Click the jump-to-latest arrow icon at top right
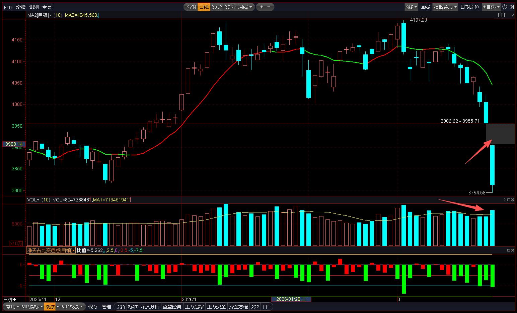The height and width of the screenshot is (313, 517). 512,7
